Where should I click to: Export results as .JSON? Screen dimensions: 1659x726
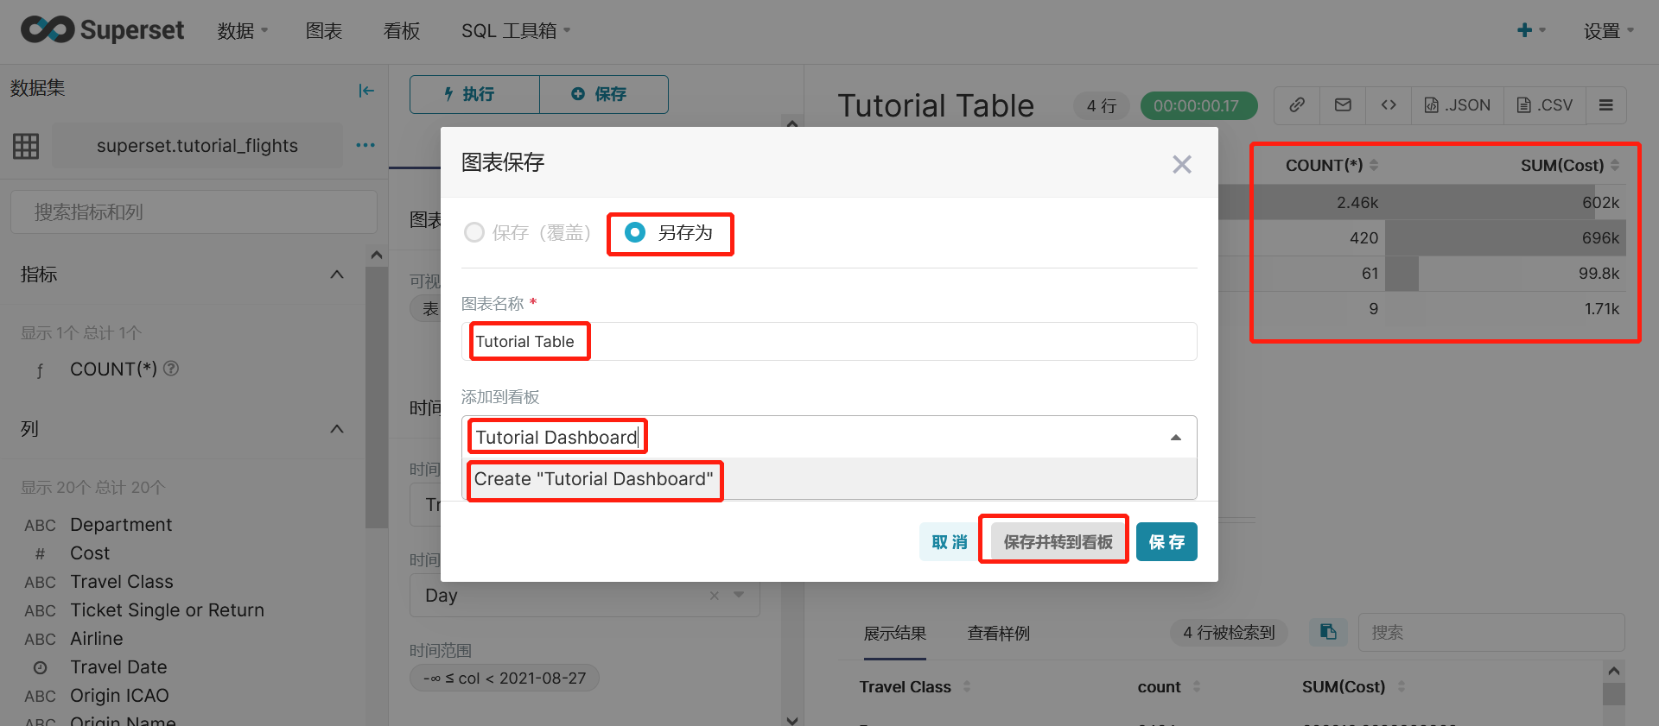(1458, 105)
